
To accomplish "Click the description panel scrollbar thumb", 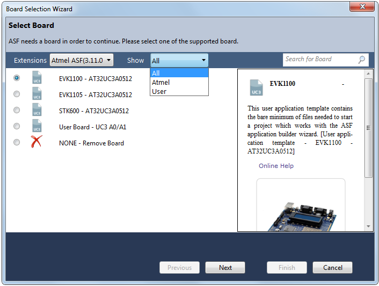I will (x=368, y=128).
